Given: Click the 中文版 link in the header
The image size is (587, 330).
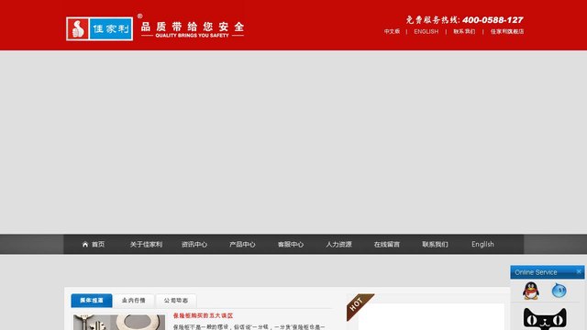Looking at the screenshot, I should click(392, 31).
